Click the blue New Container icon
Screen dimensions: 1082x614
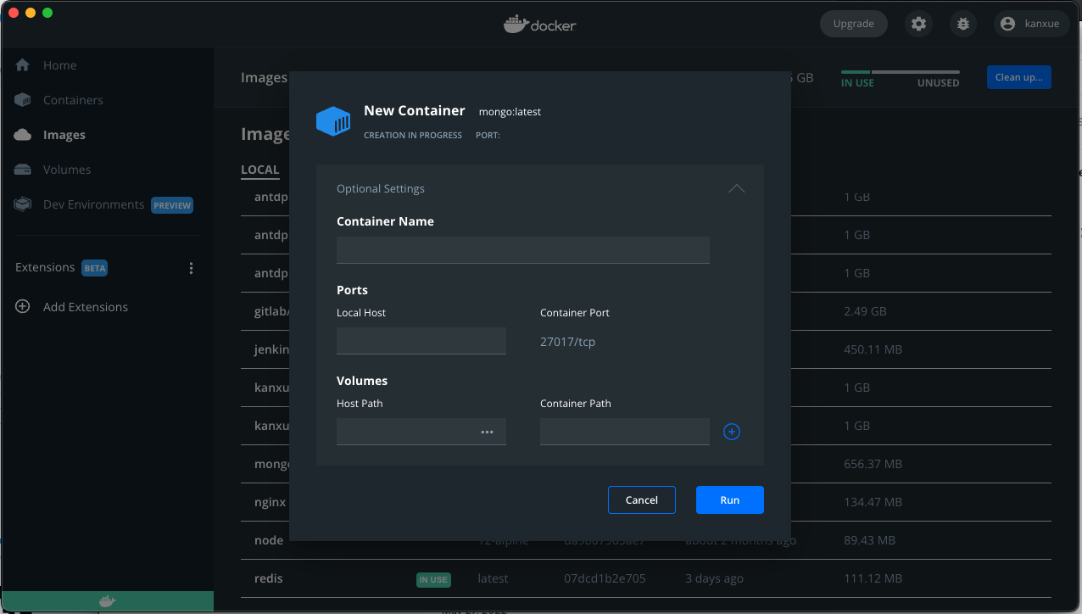point(333,121)
